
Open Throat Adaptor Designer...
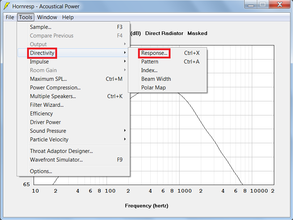pos(74,151)
